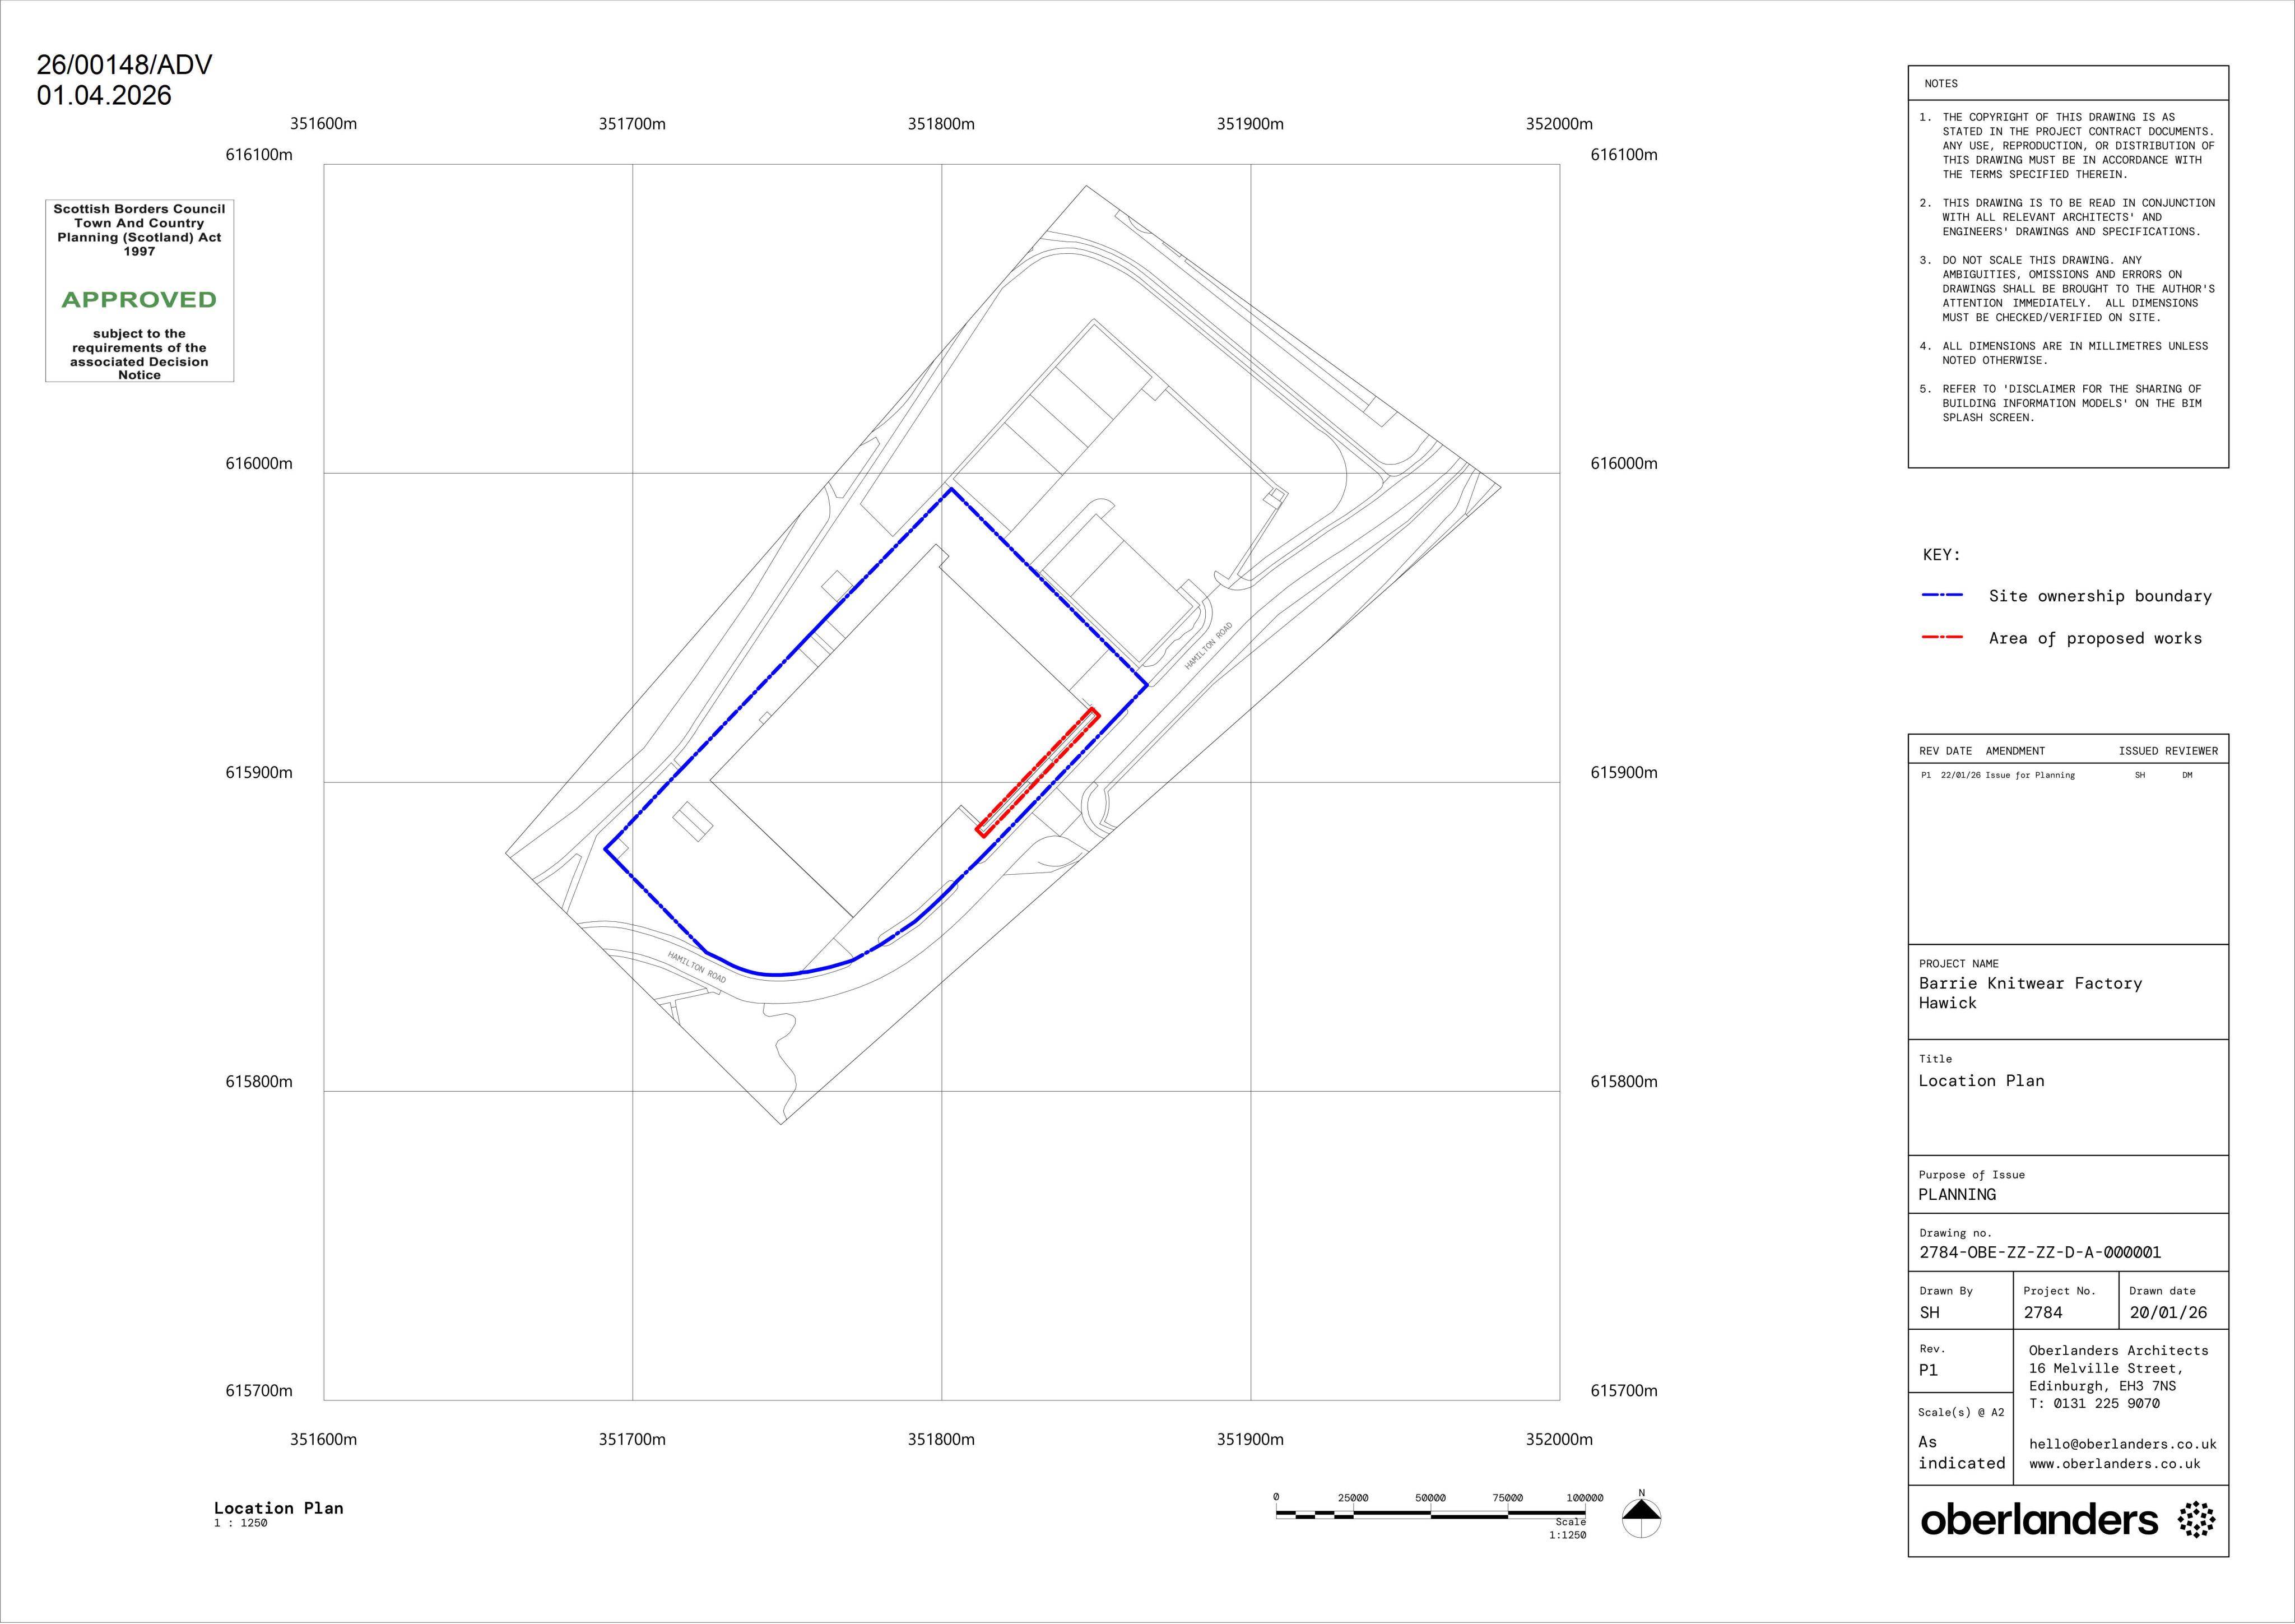Viewport: 2295px width, 1624px height.
Task: Click the Drawn By value SH
Action: pos(1929,1313)
